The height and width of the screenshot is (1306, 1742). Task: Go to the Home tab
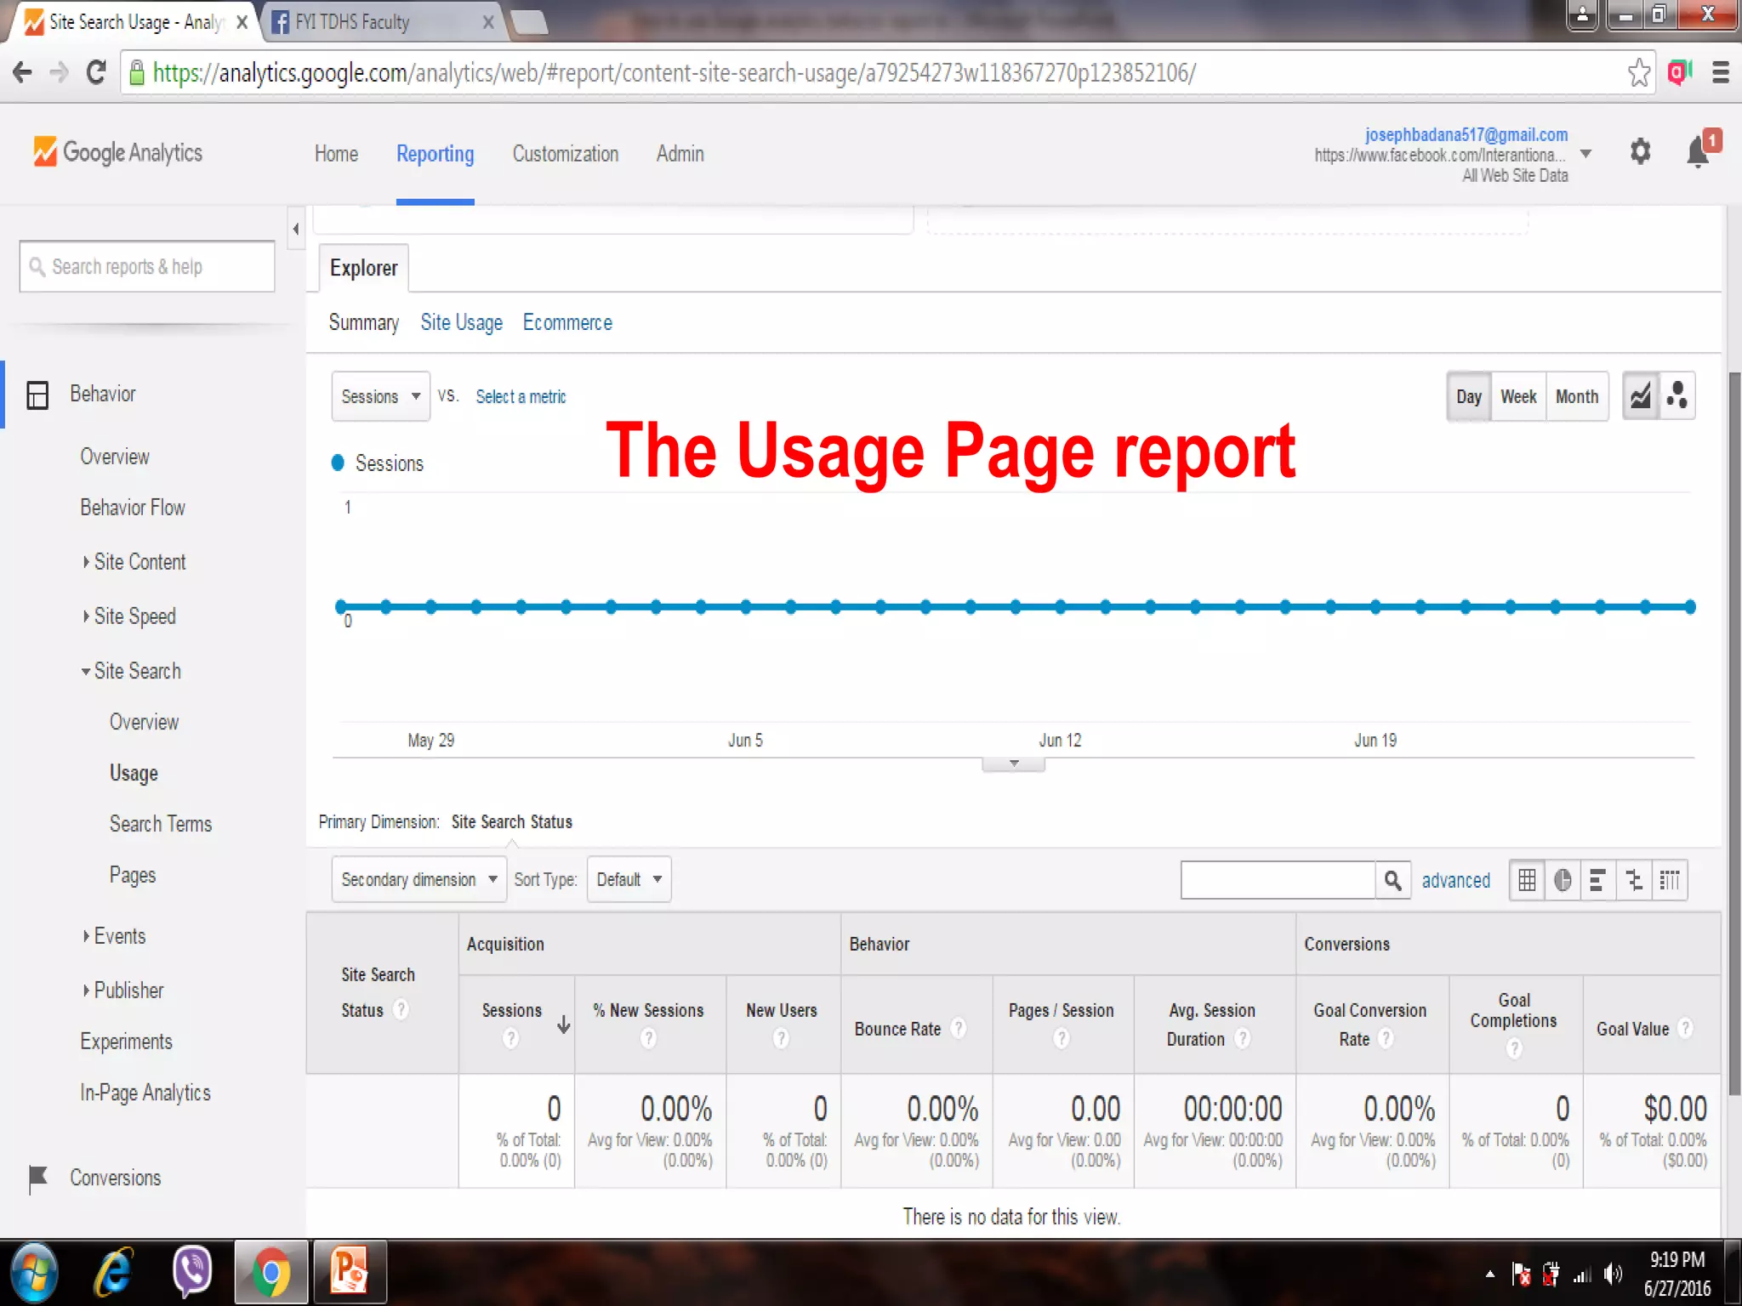[336, 154]
